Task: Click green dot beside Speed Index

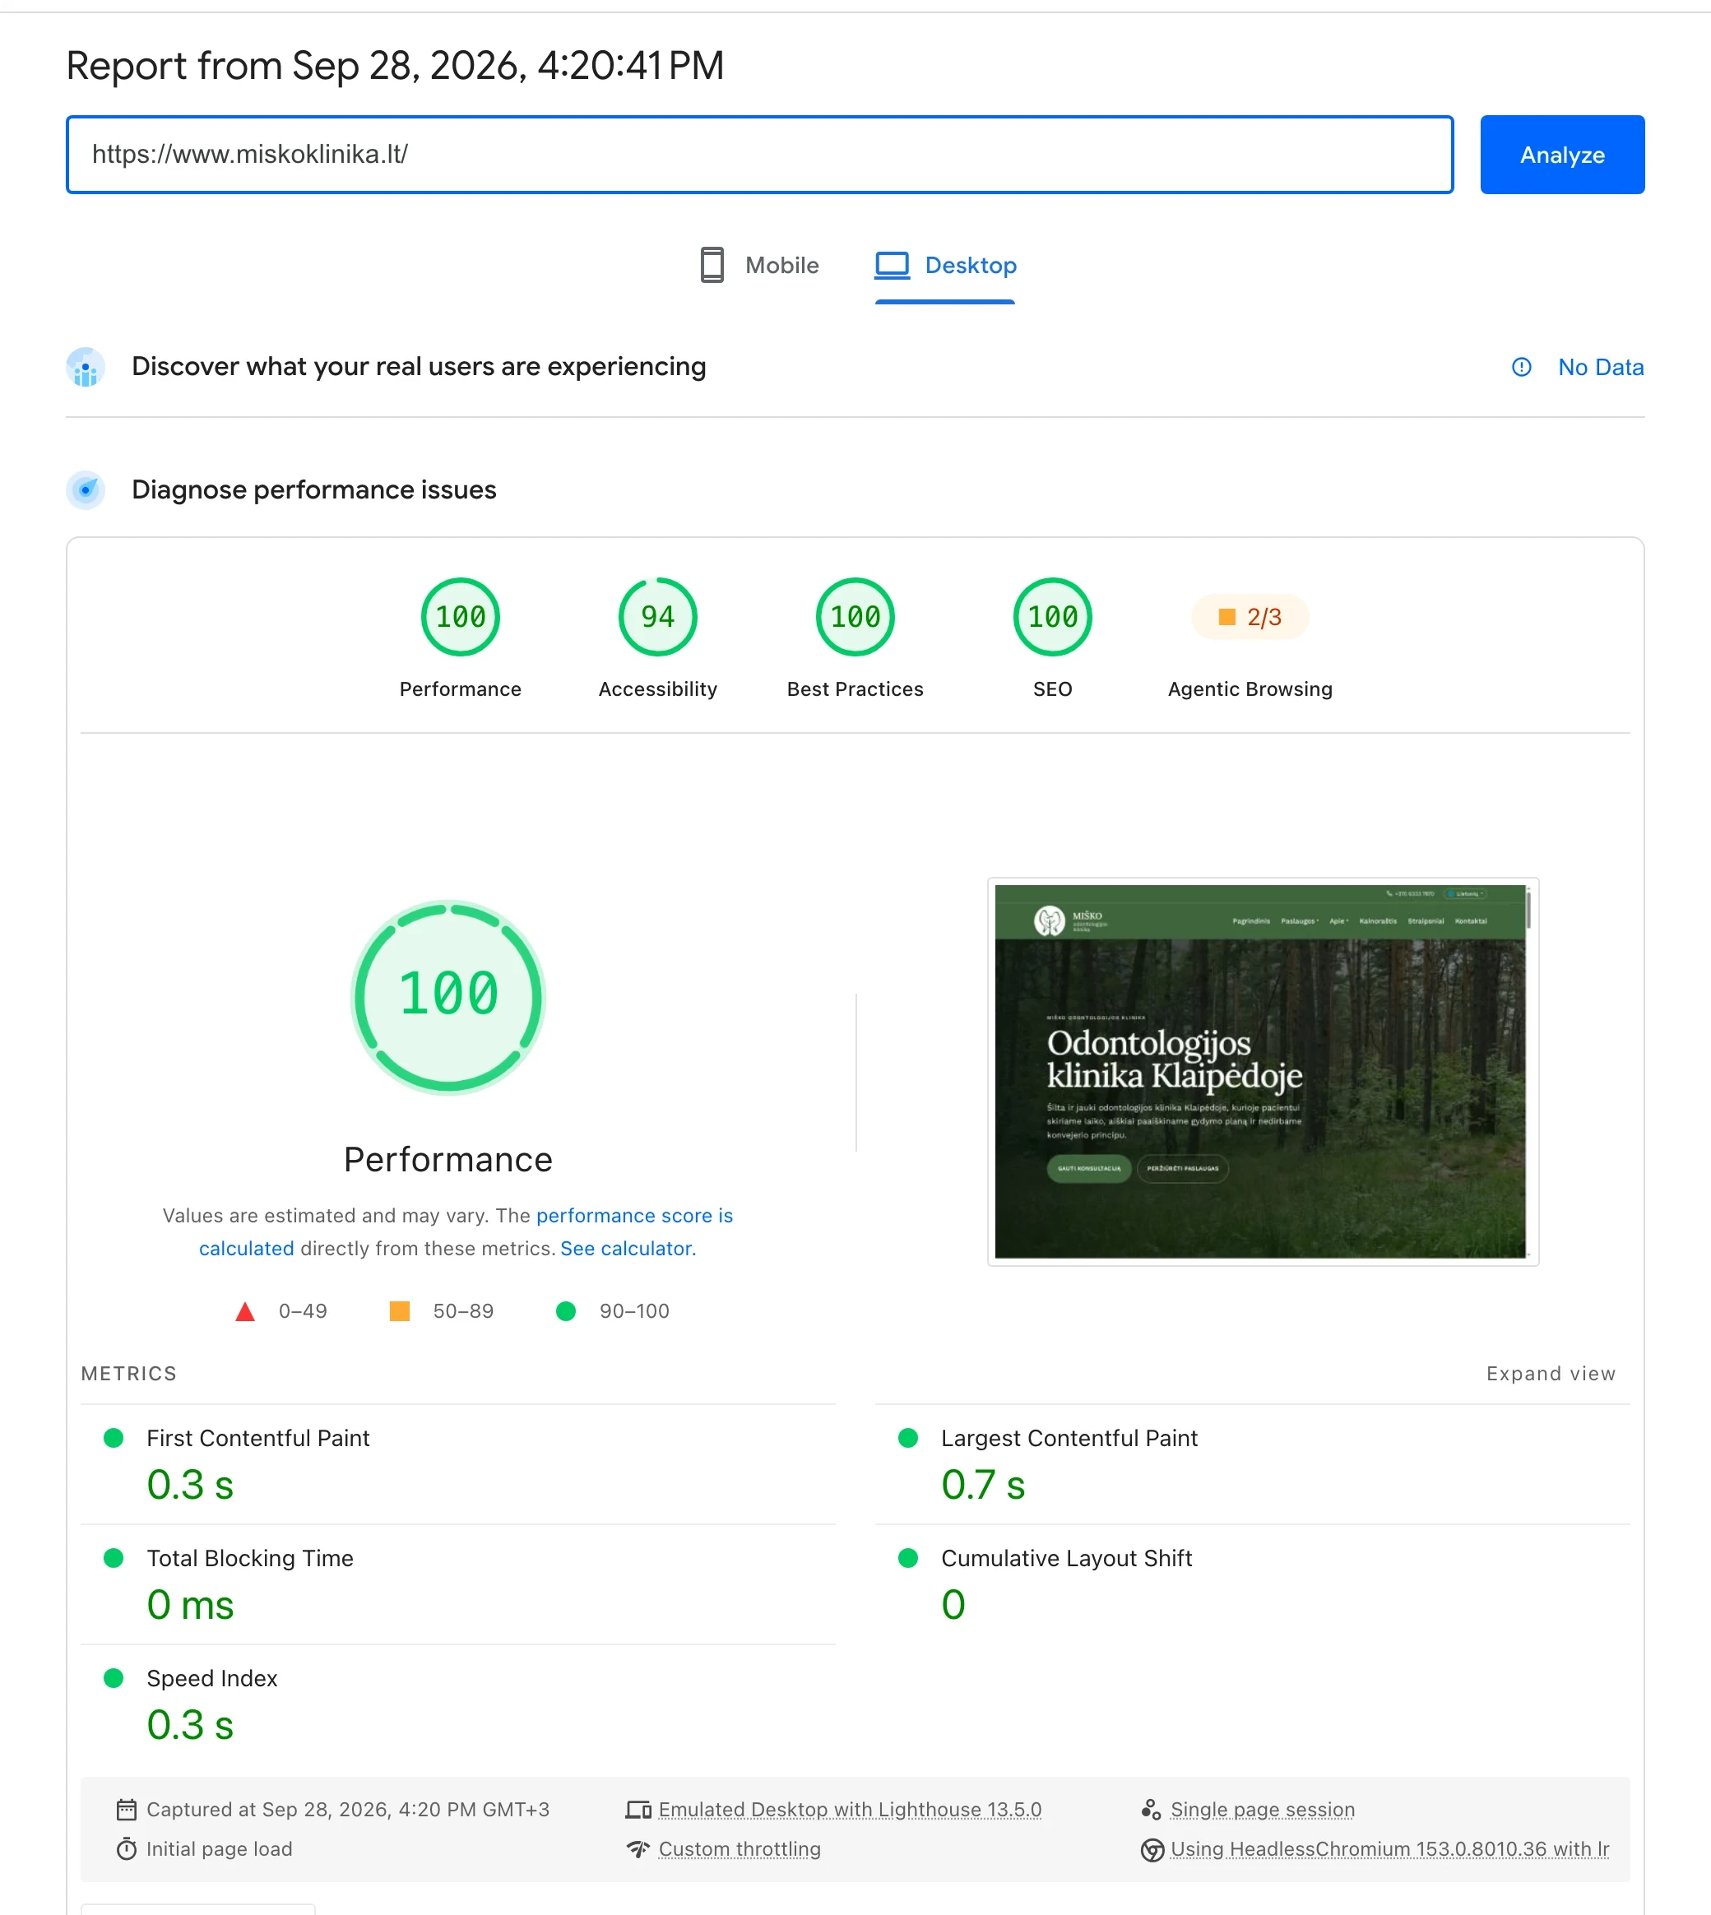Action: coord(114,1678)
